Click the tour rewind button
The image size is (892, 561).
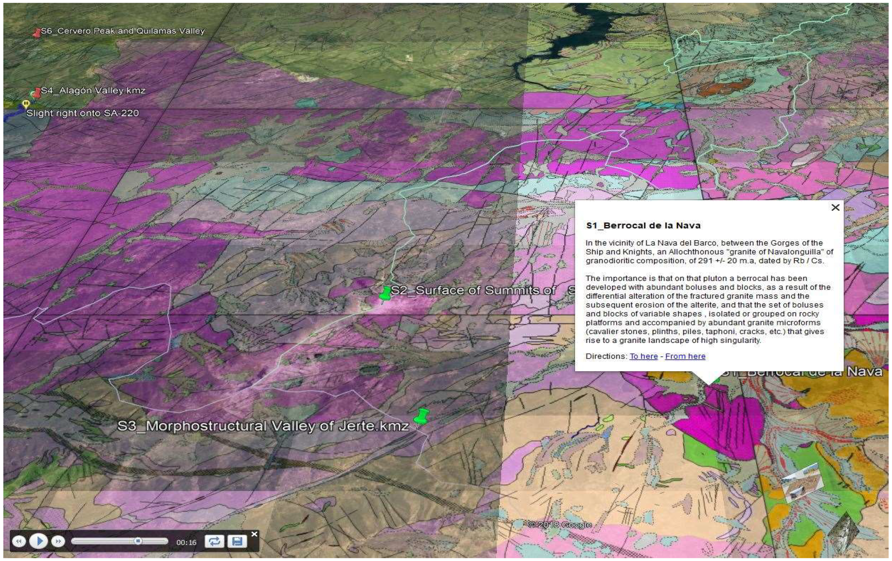[x=19, y=541]
